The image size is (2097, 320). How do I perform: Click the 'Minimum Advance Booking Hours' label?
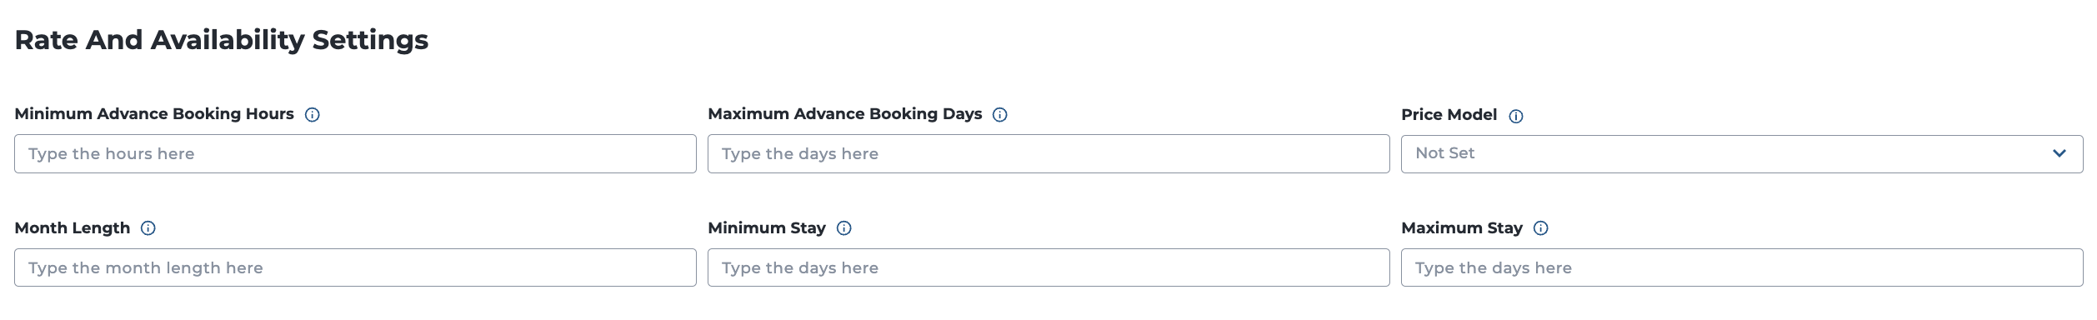tap(154, 114)
